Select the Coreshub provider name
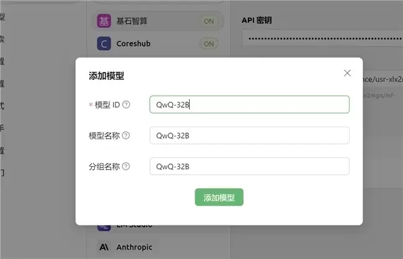Screen dimensions: 403x259 pos(133,44)
